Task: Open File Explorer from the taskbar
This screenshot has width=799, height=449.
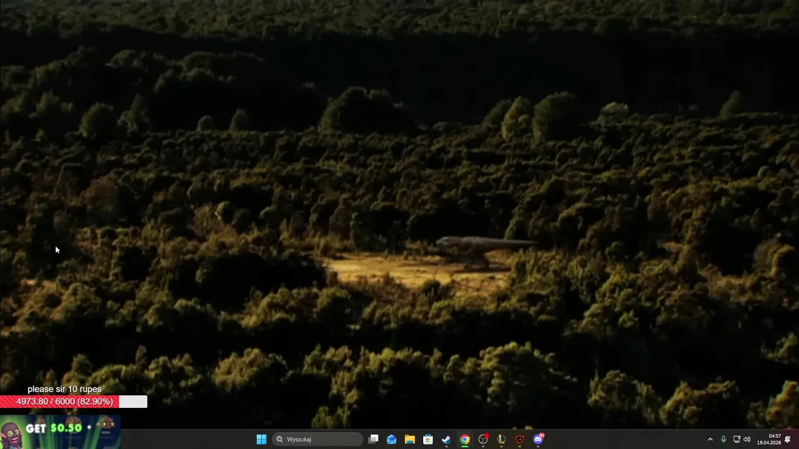Action: click(x=409, y=439)
